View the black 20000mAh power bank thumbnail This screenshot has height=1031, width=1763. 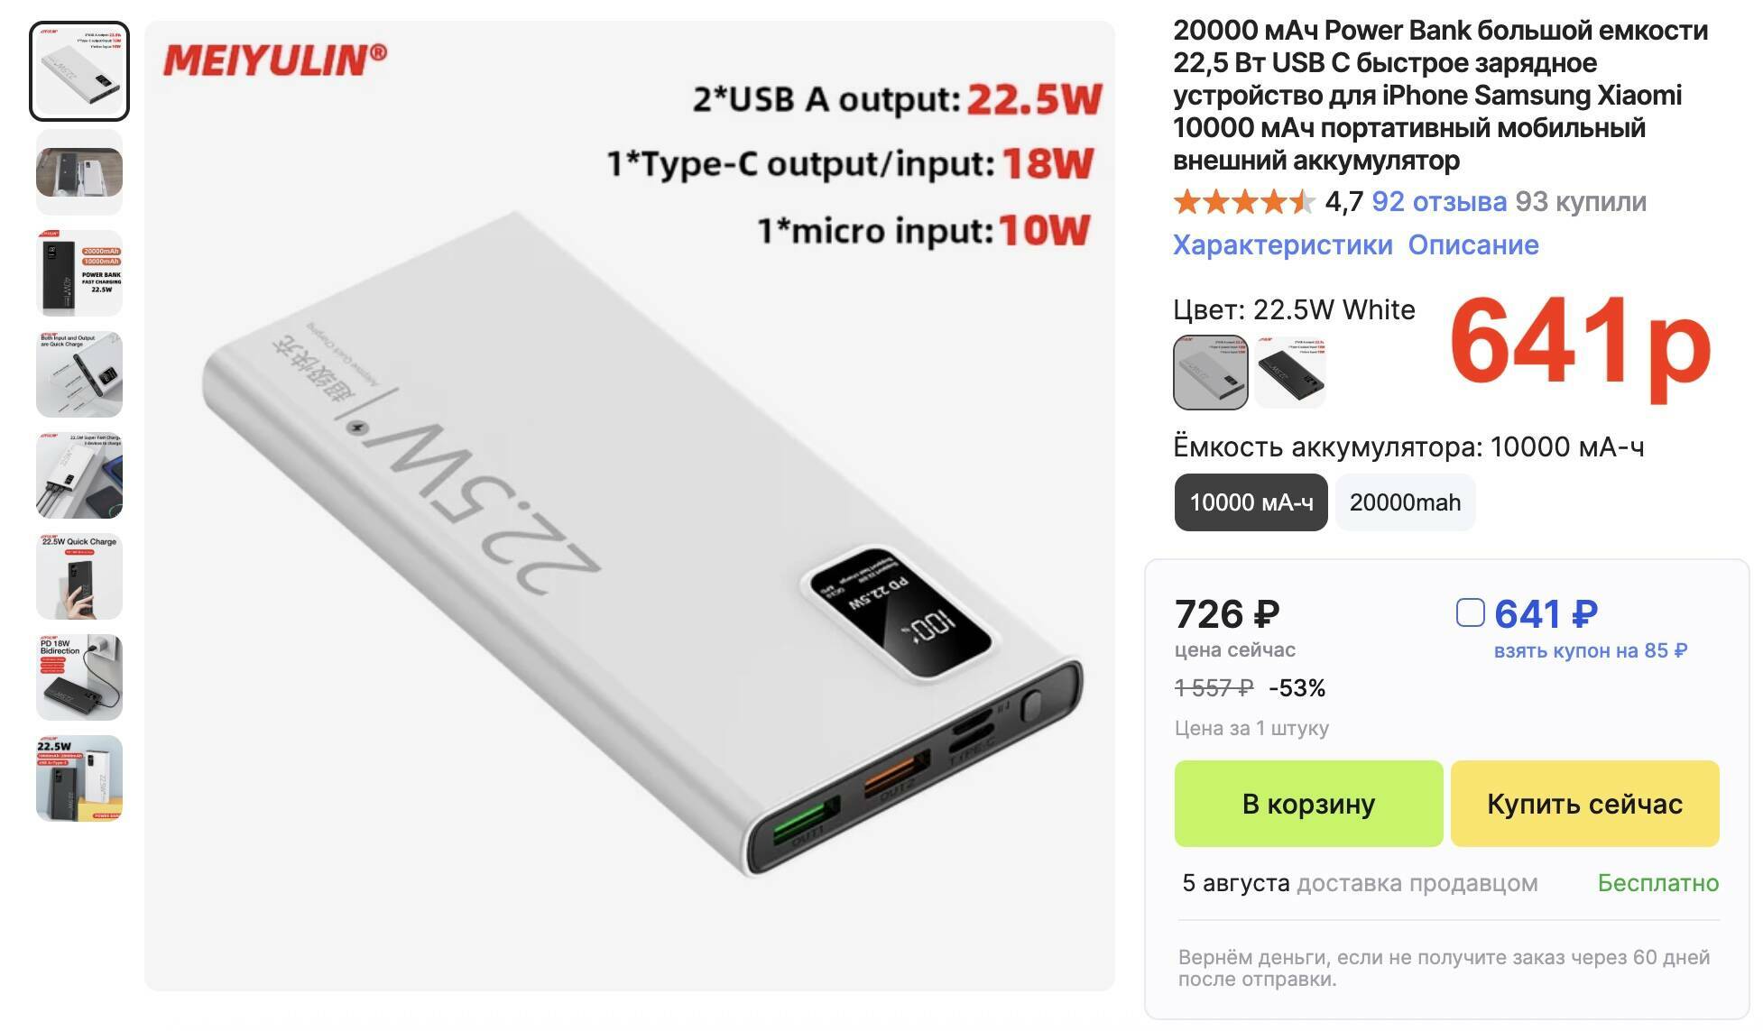(x=79, y=273)
